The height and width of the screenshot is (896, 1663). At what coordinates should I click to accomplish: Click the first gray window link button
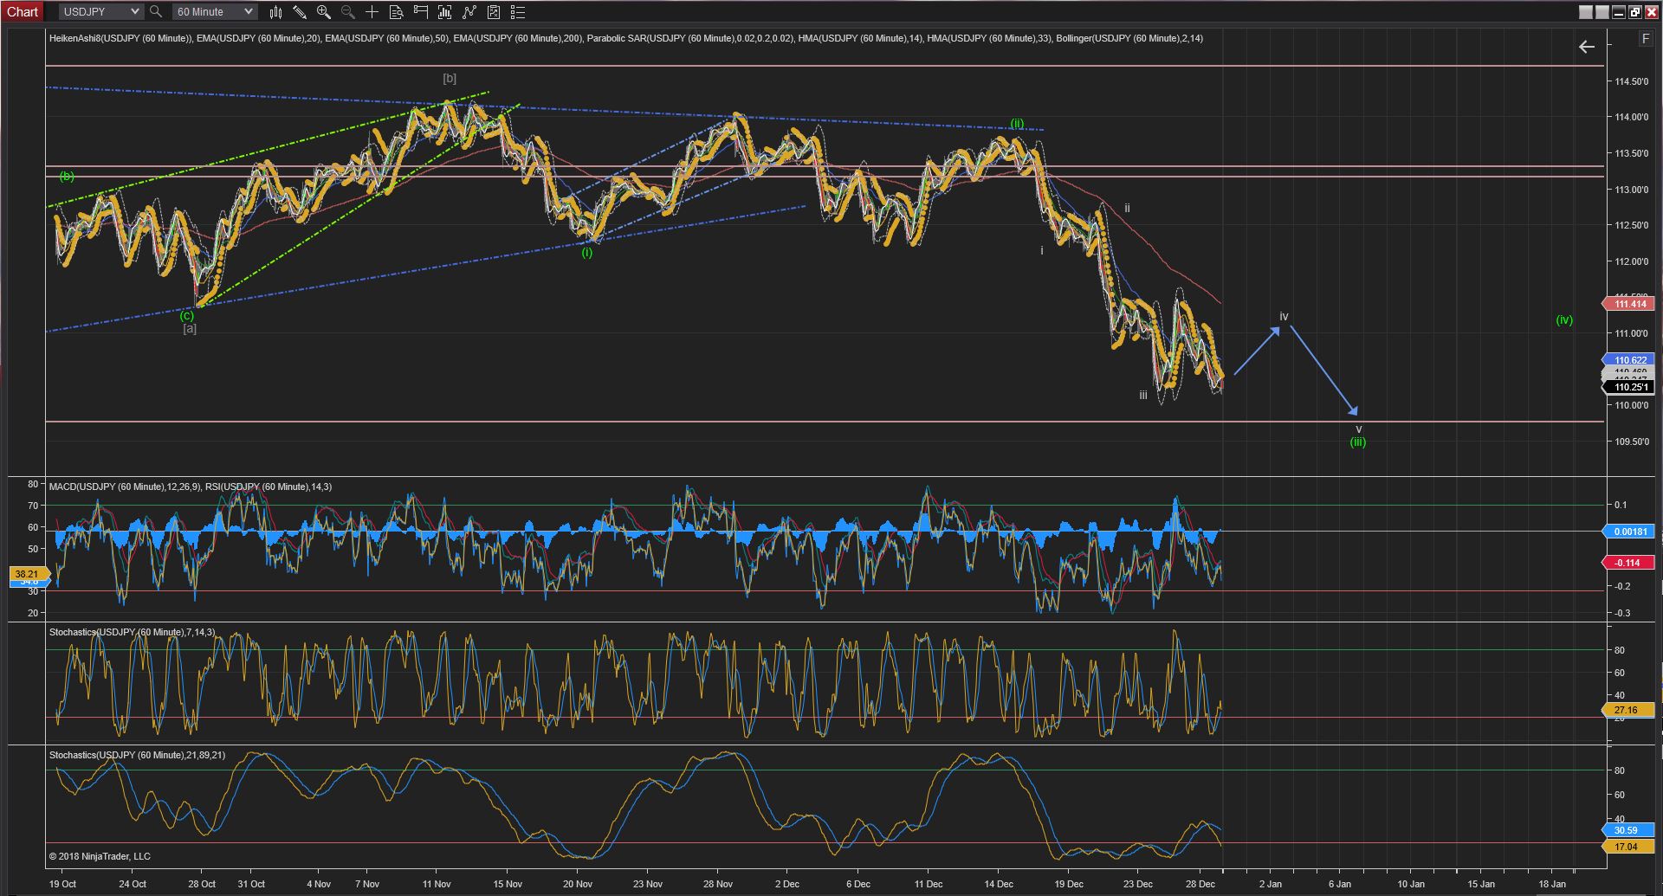click(1586, 12)
